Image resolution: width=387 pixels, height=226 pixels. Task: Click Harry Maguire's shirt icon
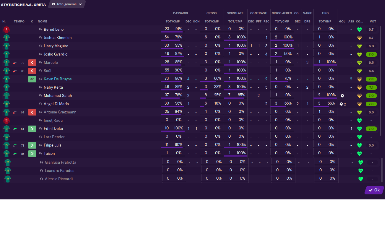(x=6, y=46)
